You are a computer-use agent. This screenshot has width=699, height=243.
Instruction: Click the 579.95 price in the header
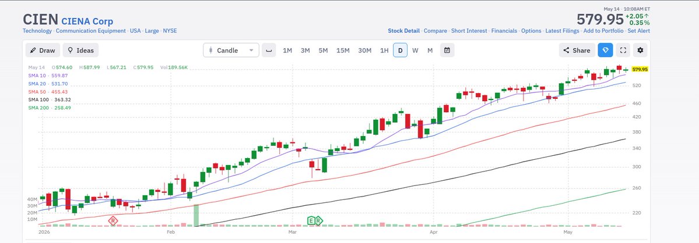[599, 20]
